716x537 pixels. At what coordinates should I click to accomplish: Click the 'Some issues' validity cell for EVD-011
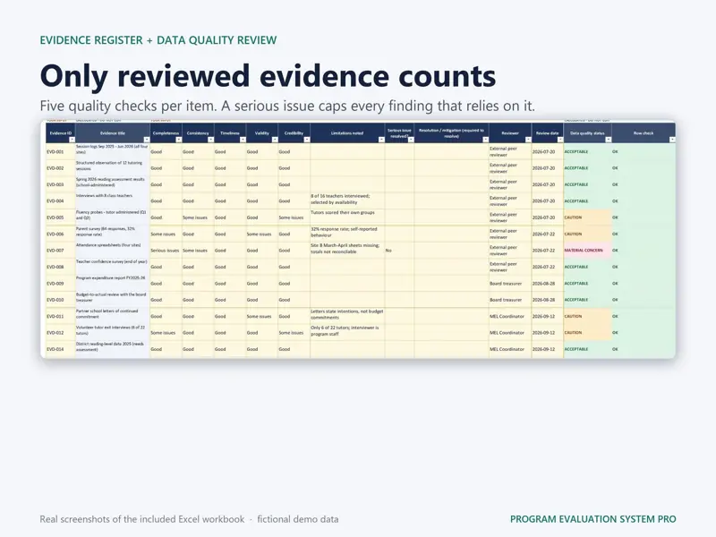pos(261,316)
